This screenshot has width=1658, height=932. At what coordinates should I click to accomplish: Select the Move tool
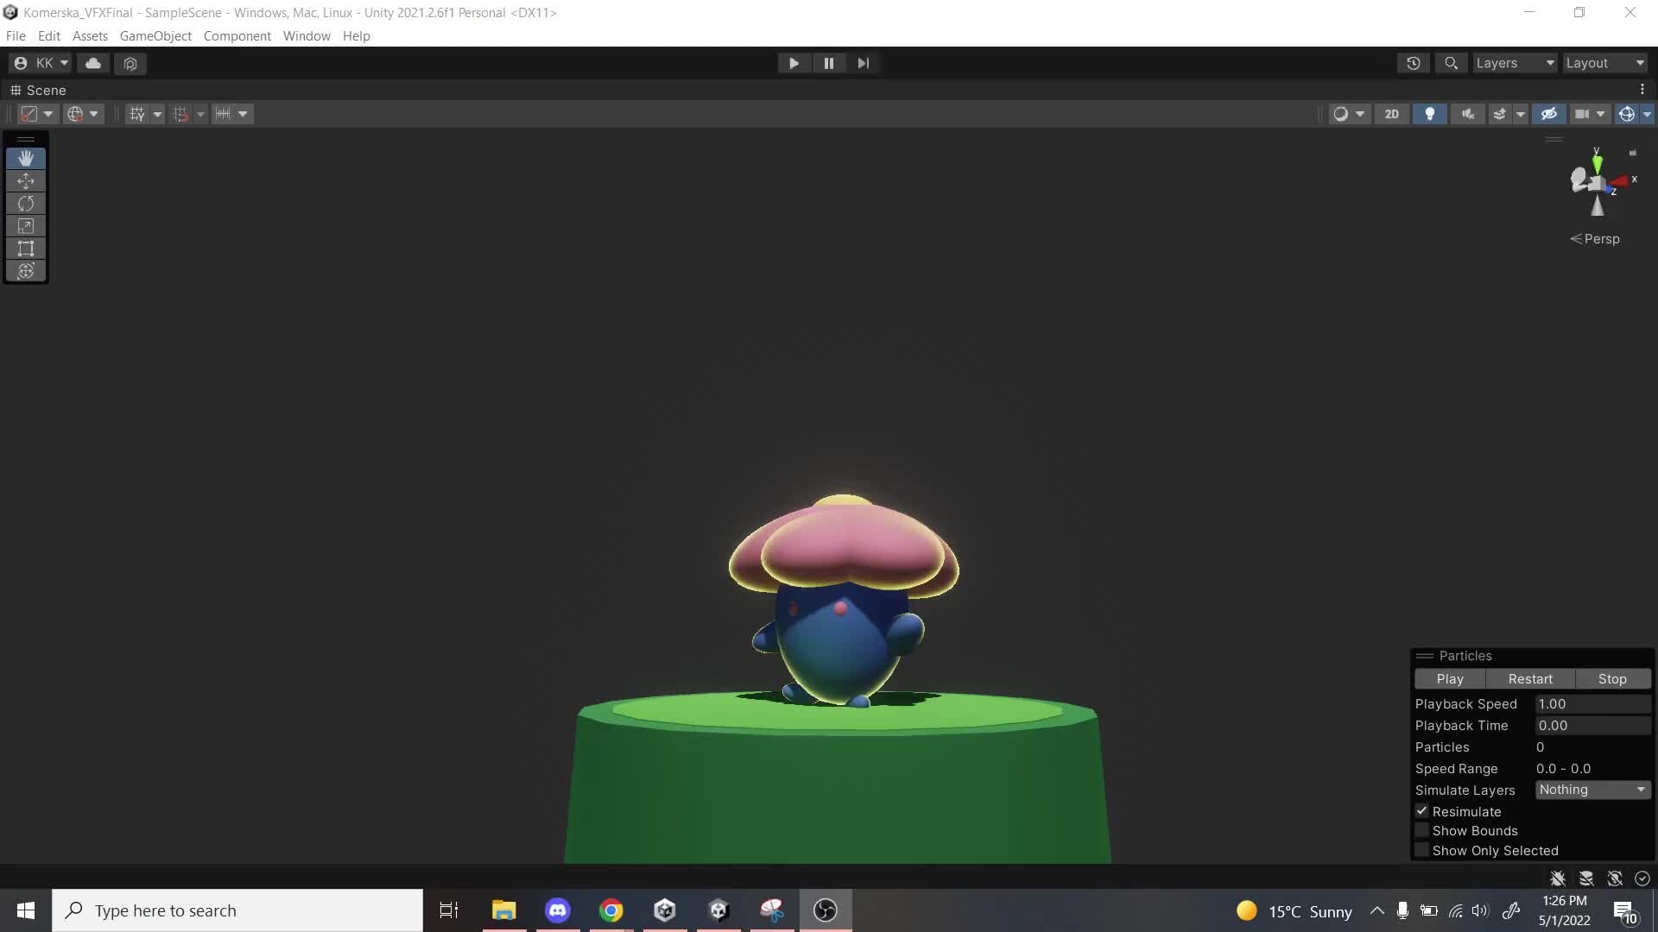[26, 181]
